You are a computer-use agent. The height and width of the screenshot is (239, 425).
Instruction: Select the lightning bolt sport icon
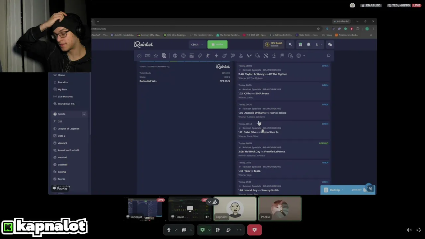tap(216, 56)
